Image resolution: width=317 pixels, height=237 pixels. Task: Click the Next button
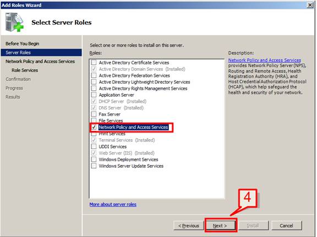click(x=220, y=225)
